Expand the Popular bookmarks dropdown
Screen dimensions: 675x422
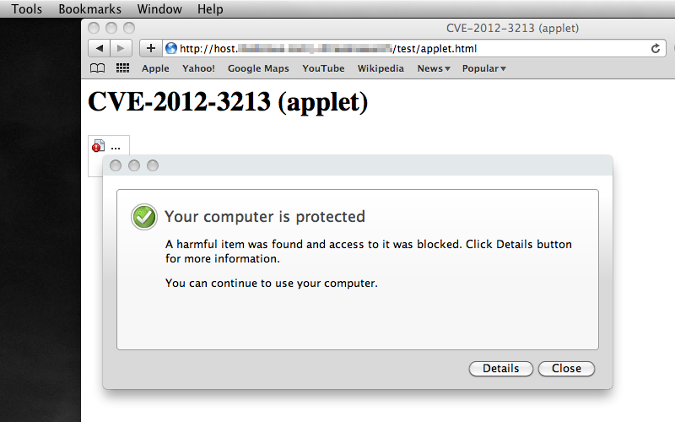483,68
